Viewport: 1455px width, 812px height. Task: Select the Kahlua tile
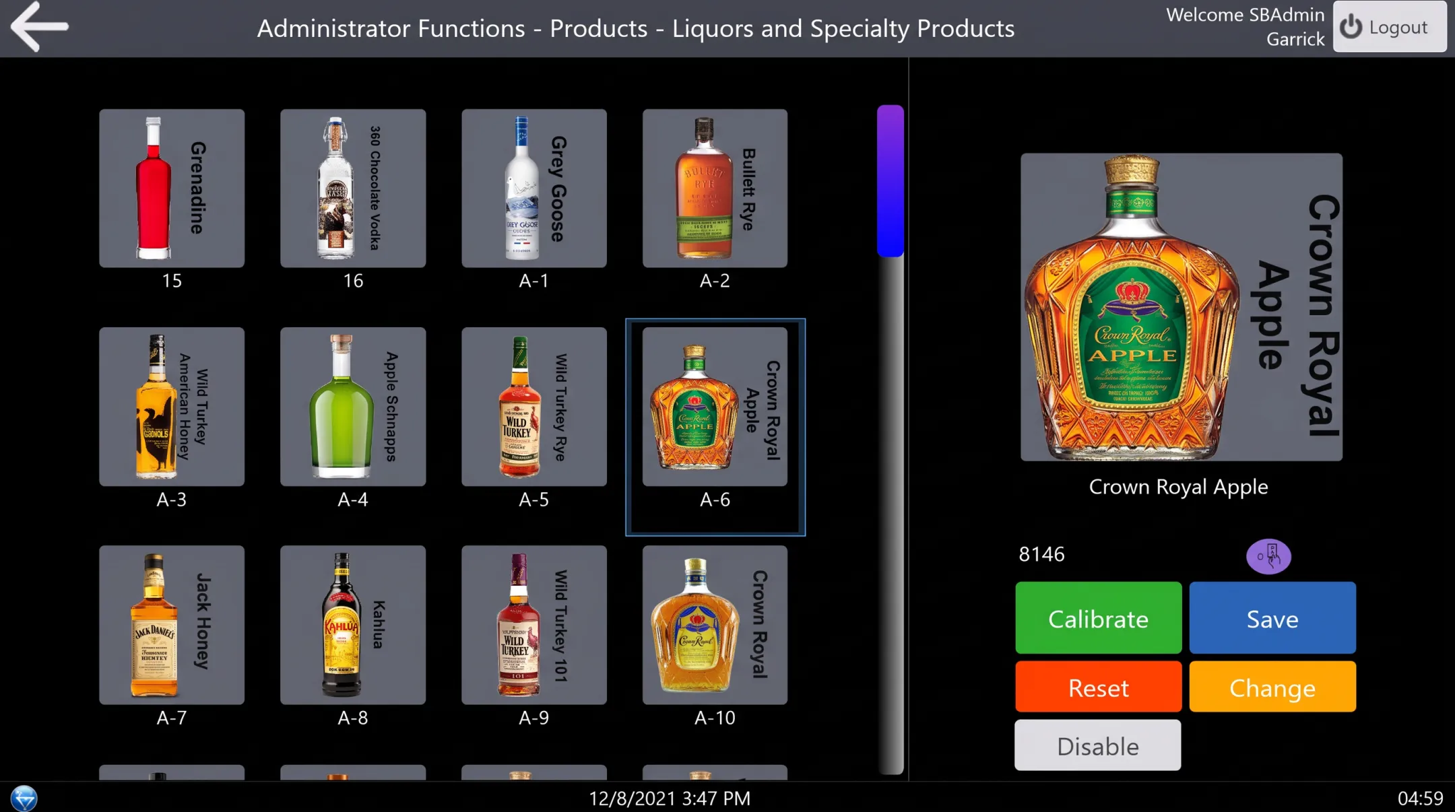coord(353,625)
